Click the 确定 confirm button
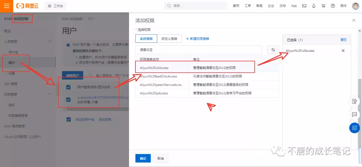362x167 pixels. 143,159
